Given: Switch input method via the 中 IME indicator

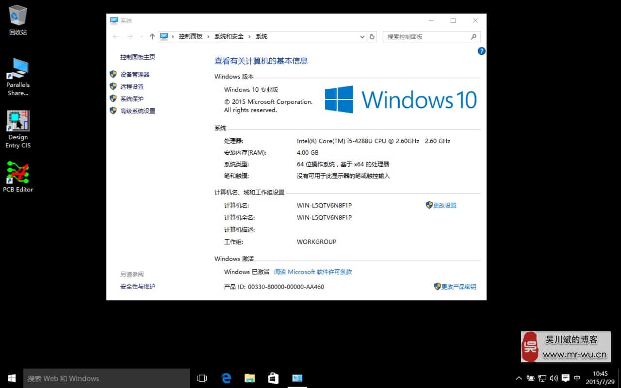Looking at the screenshot, I should coord(577,378).
